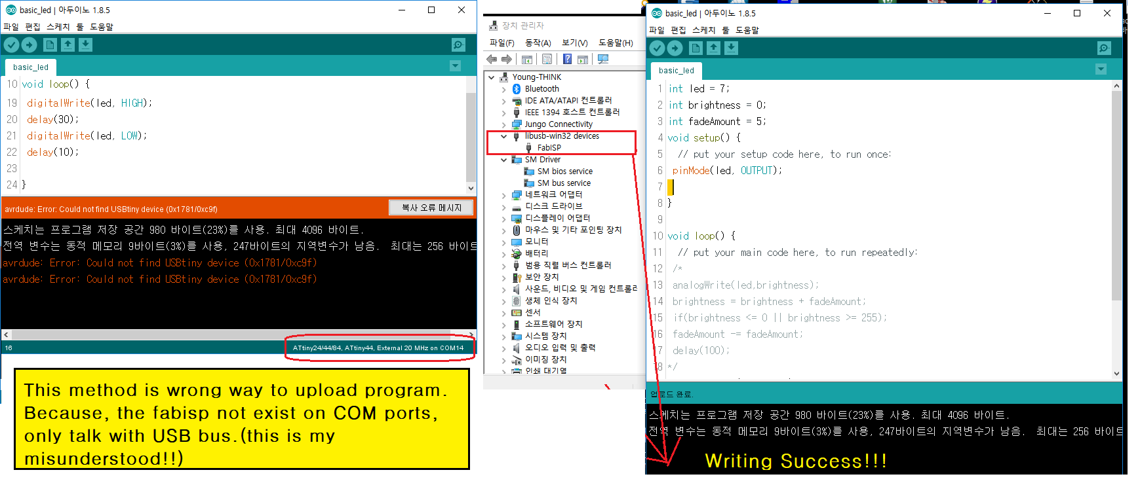
Task: Expand 디스크 드라이브 category
Action: (503, 206)
